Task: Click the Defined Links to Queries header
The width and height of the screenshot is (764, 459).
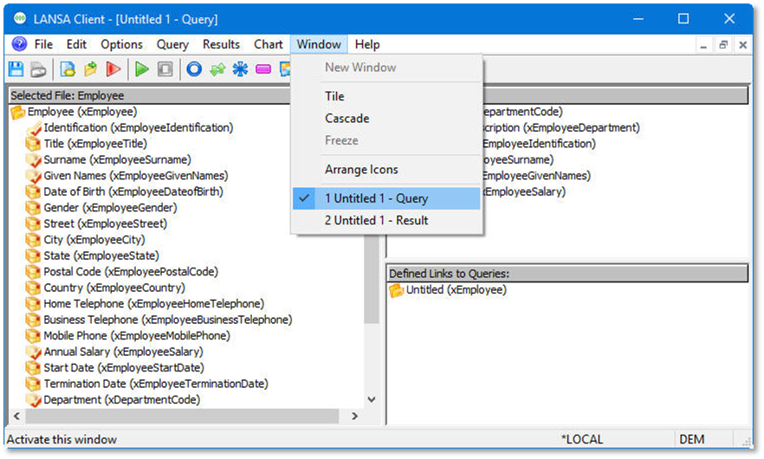Action: point(567,274)
